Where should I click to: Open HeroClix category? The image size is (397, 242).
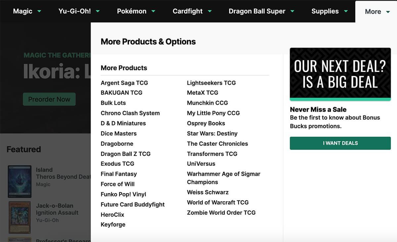point(112,215)
